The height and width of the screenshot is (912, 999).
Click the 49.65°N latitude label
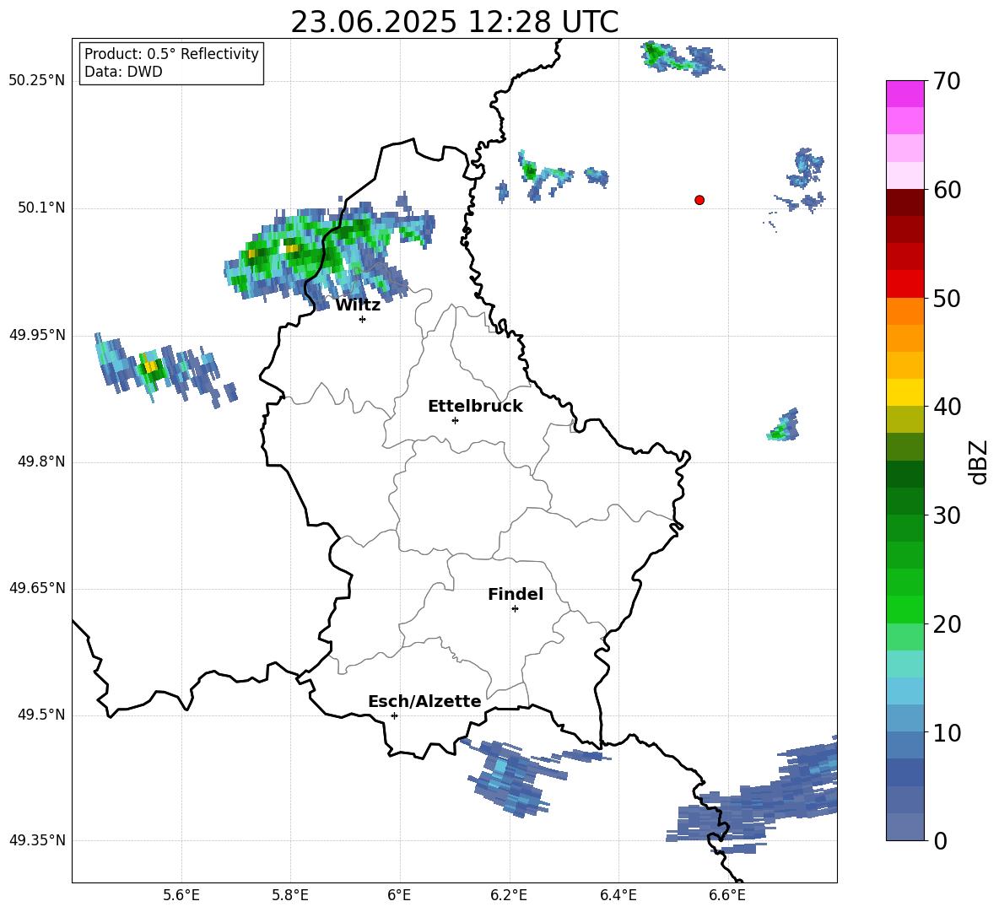pos(37,588)
